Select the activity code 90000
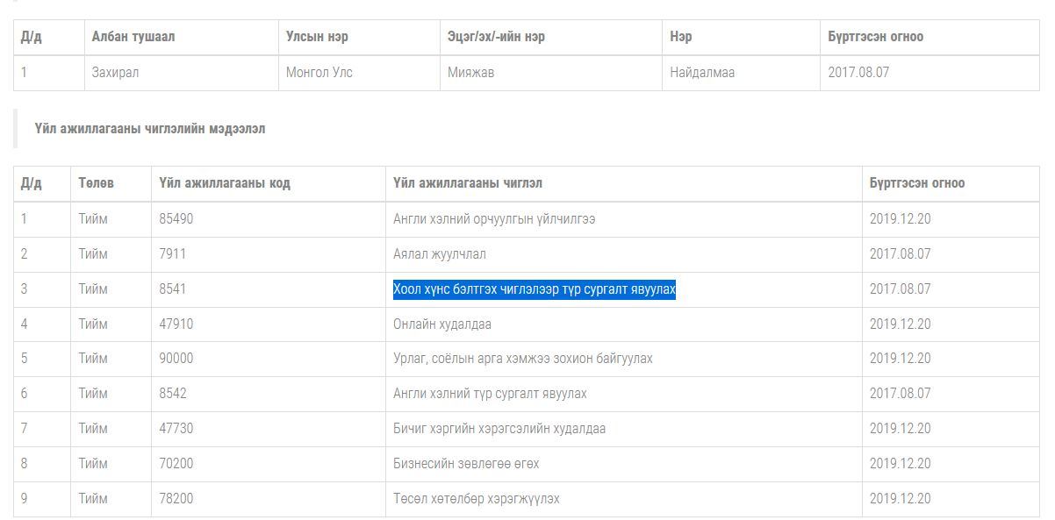This screenshot has width=1055, height=520. [176, 359]
